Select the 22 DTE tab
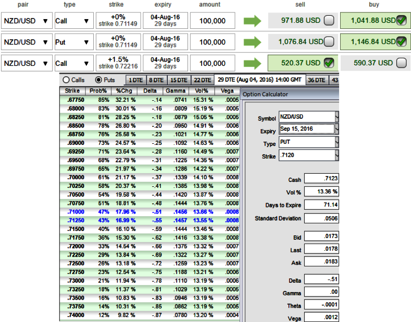Viewport: 411px width, 322px height. 202,80
